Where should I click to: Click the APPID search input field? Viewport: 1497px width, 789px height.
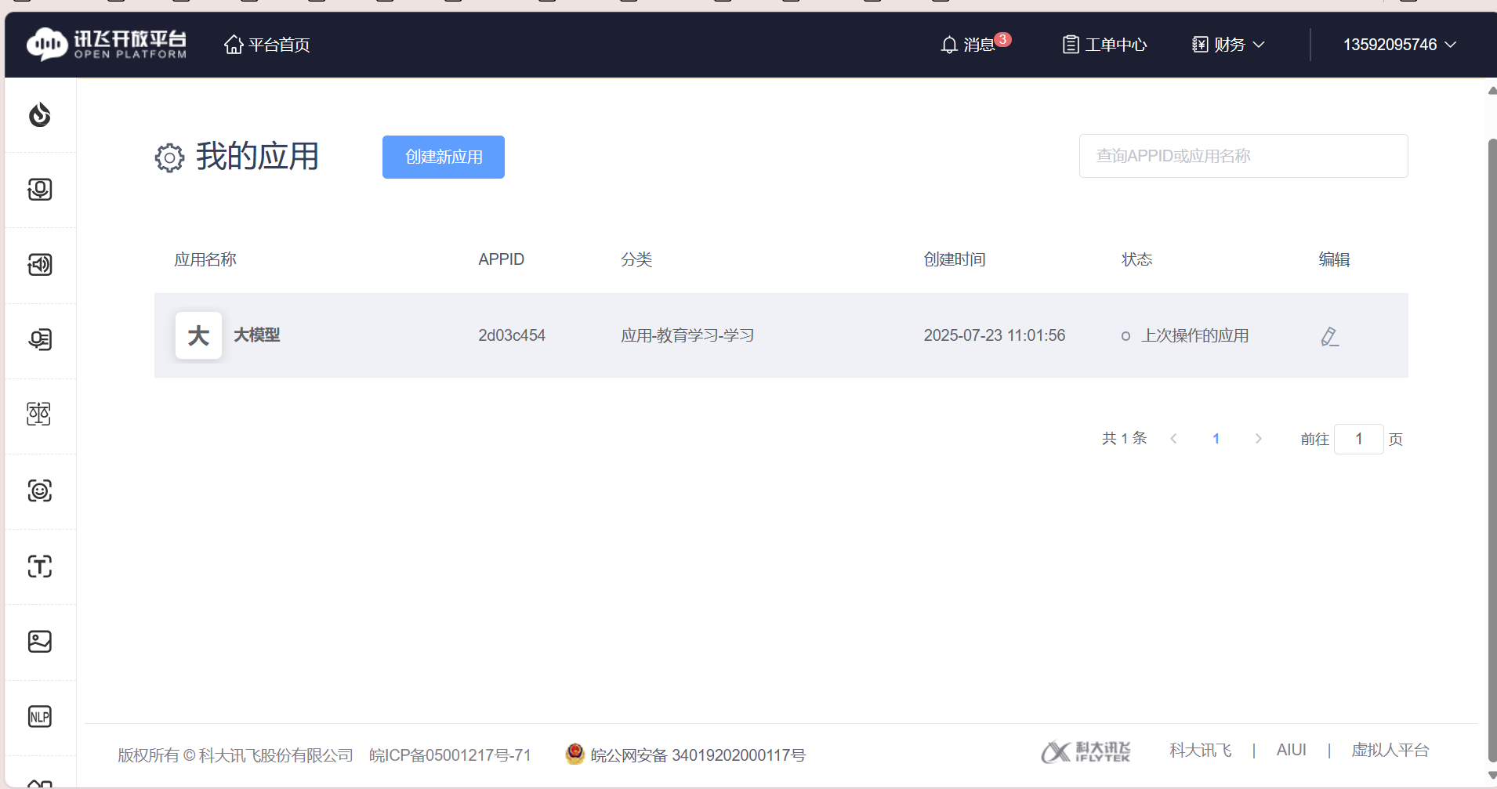[1242, 155]
